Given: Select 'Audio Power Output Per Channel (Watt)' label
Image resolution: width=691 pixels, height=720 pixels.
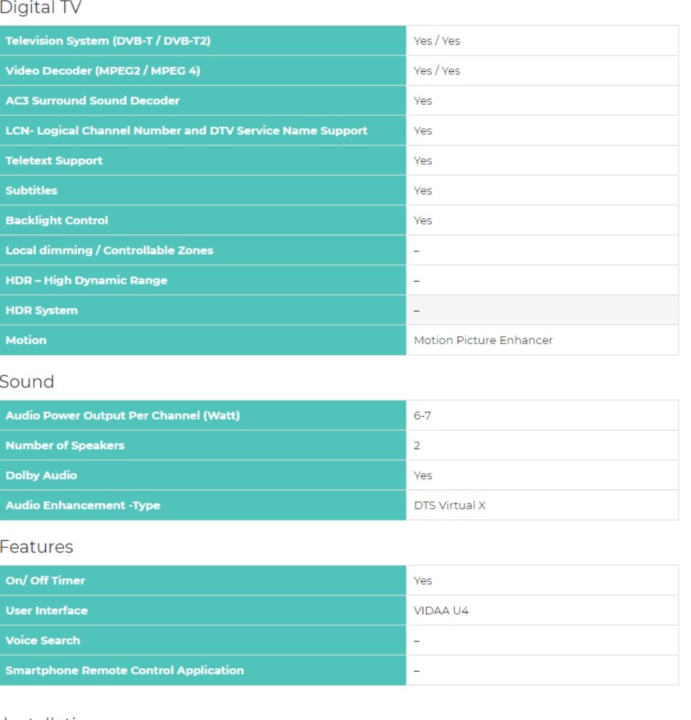Looking at the screenshot, I should click(x=122, y=415).
